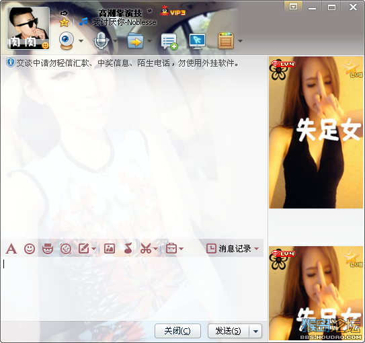Click the LV3 star badge on upper image
This screenshot has height=343, width=365.
point(353,69)
